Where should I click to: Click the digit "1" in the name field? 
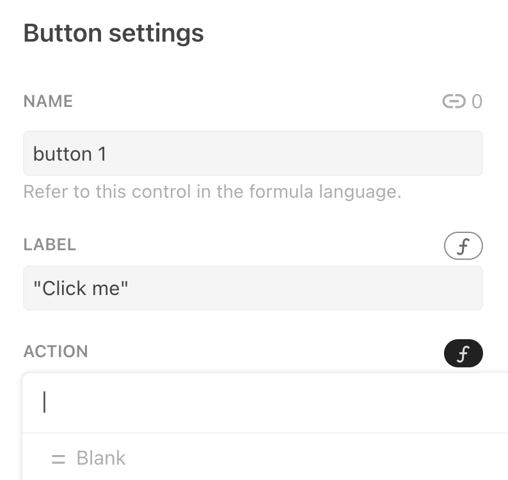click(102, 154)
